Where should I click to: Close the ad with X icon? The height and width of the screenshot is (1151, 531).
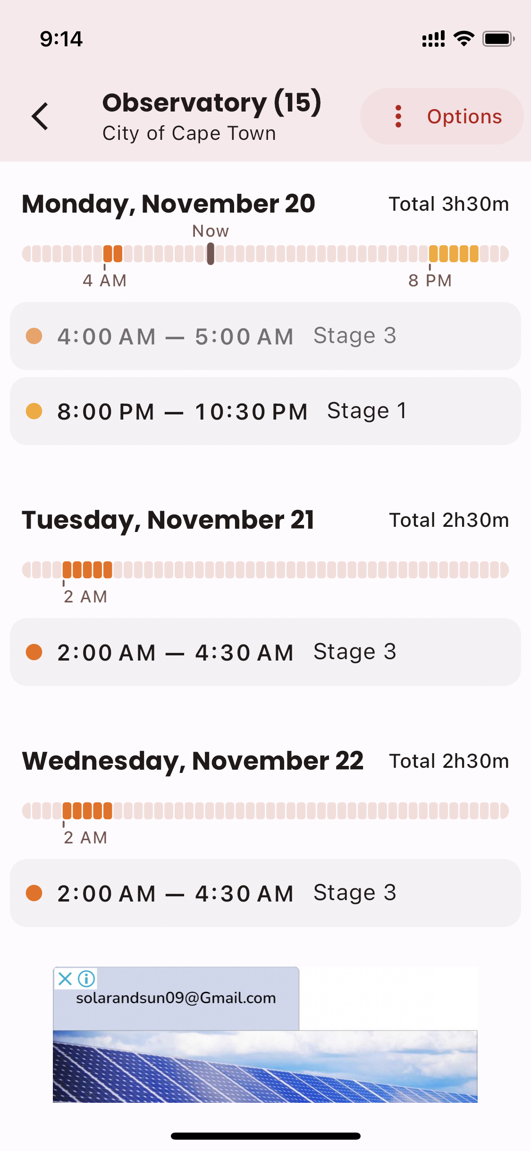(65, 979)
